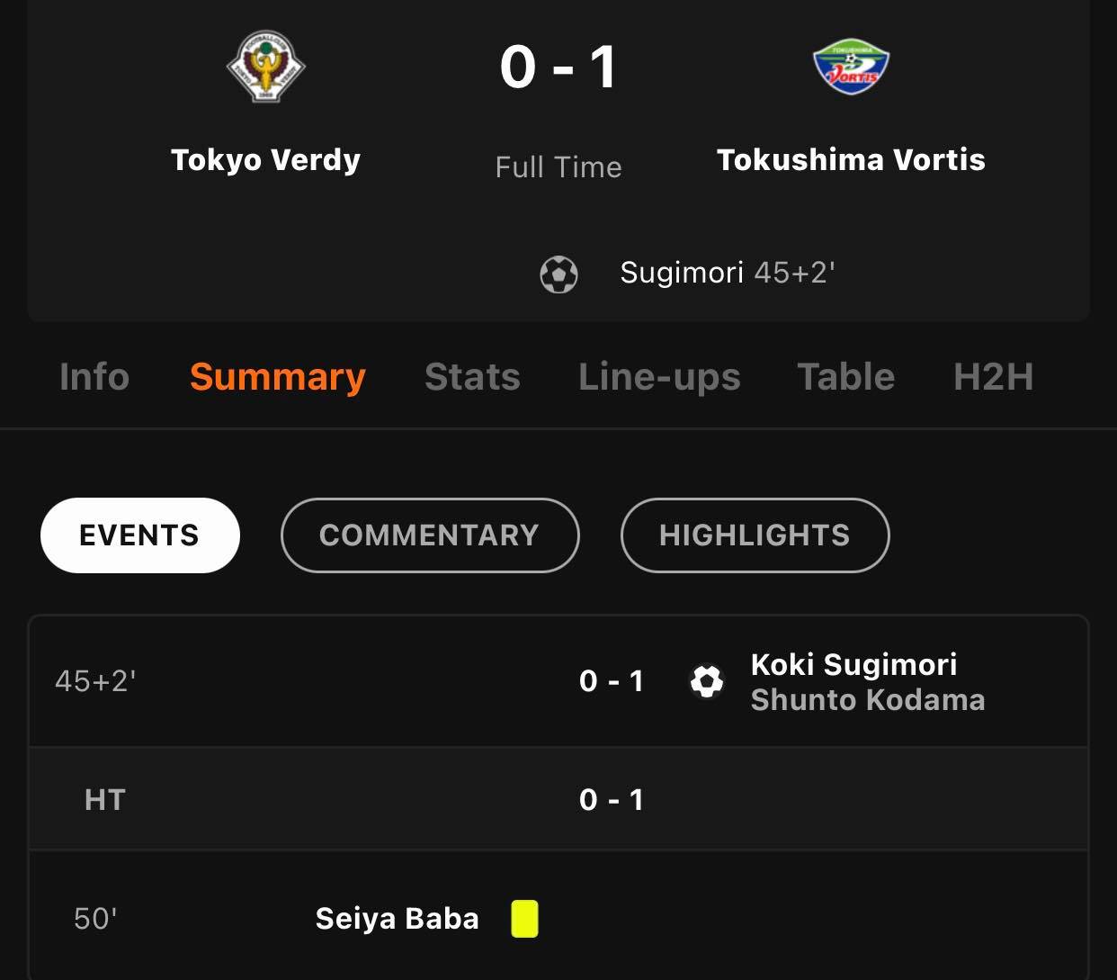
Task: Click Seiya Baba's yellow card icon
Action: click(x=524, y=919)
